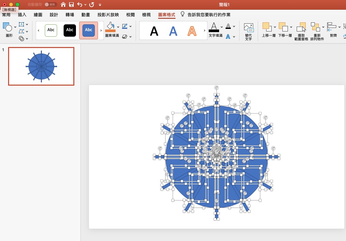The width and height of the screenshot is (346, 241).
Task: Open the 動畫 animations tab
Action: 86,15
